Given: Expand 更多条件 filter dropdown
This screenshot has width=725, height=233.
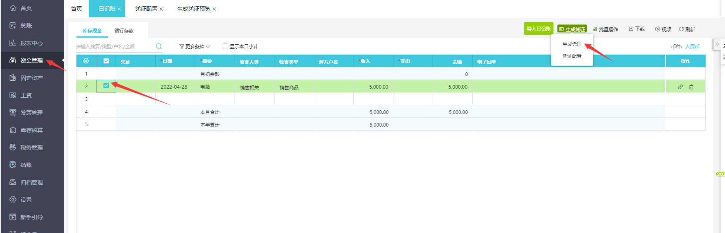Looking at the screenshot, I should coord(195,46).
